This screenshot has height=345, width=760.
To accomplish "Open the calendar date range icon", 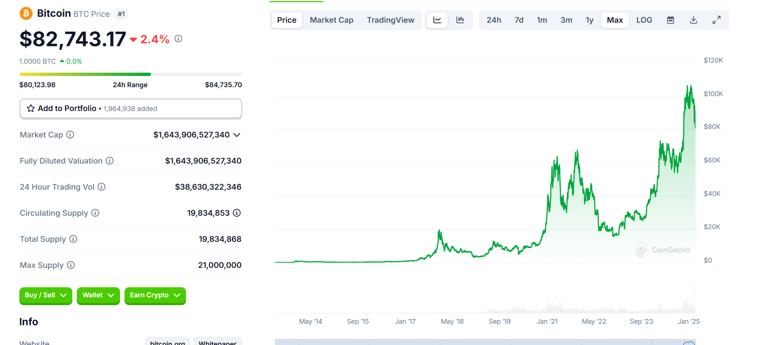I will (x=671, y=20).
